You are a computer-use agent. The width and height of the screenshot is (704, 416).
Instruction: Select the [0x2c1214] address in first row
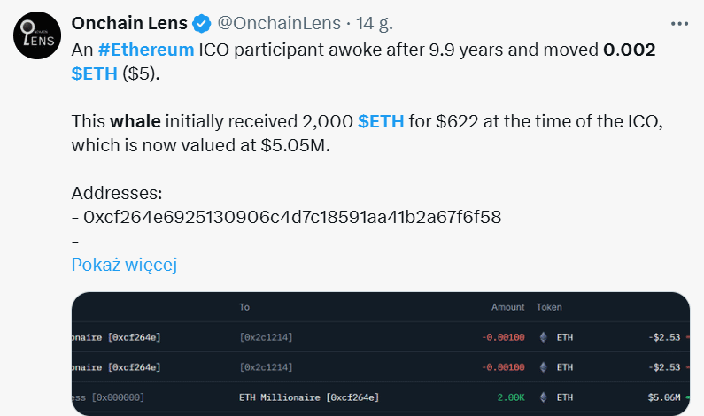[x=266, y=337]
